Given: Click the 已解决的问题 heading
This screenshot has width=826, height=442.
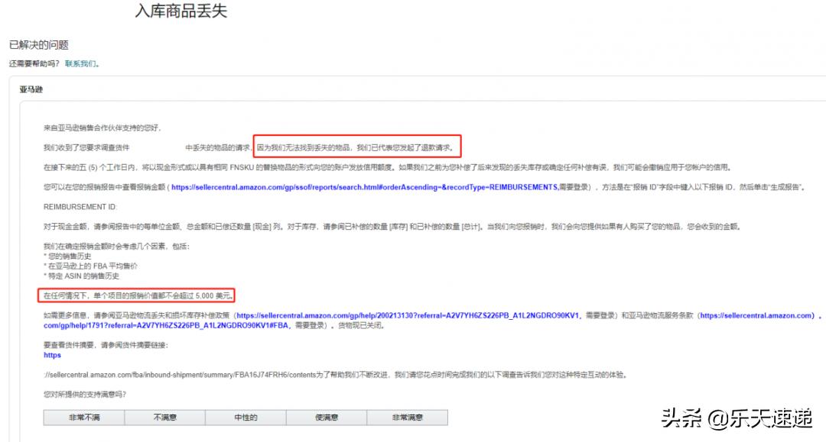Looking at the screenshot, I should [x=37, y=44].
